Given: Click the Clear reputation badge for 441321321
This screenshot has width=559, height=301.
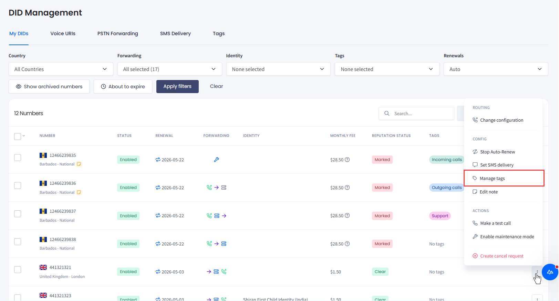Looking at the screenshot, I should [x=380, y=272].
